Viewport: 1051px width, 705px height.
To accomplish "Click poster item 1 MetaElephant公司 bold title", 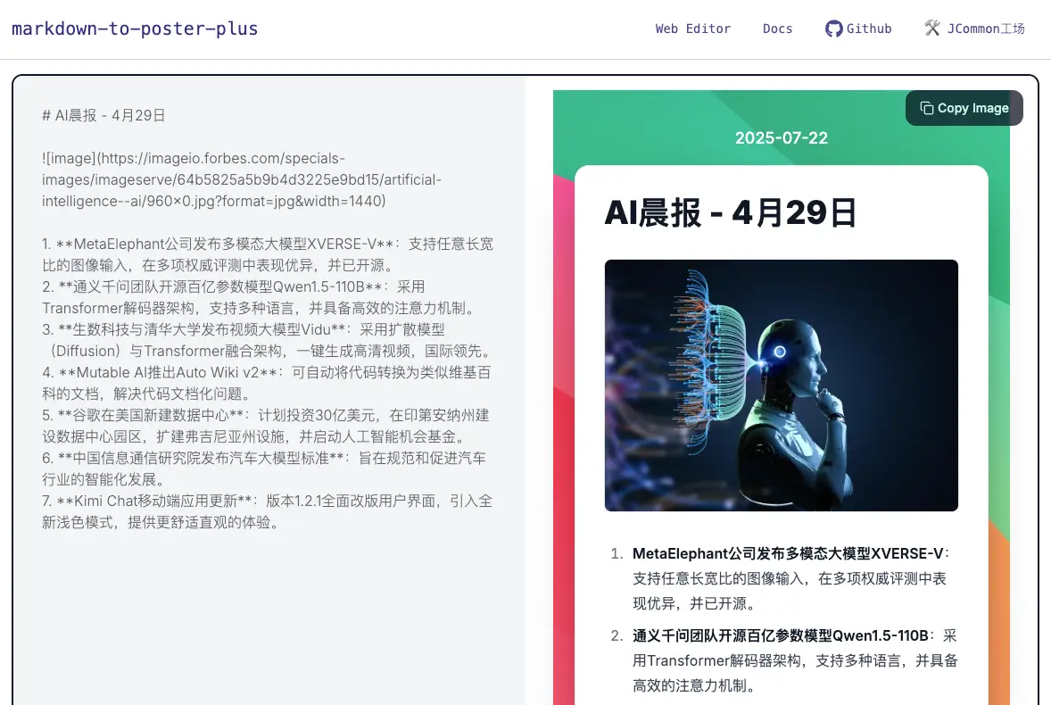I will 788,553.
